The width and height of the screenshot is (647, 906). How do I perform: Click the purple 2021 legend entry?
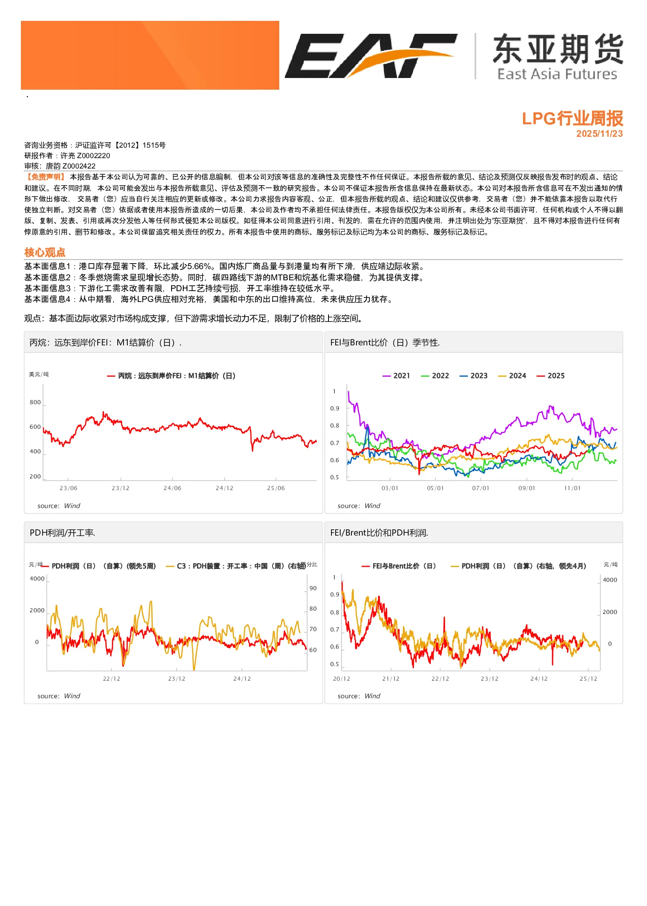tap(396, 376)
